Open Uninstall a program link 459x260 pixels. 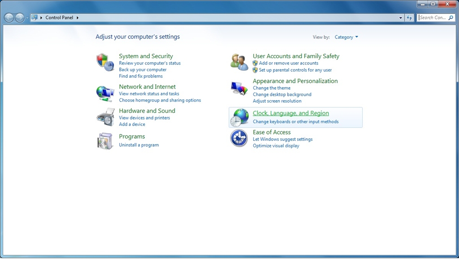point(139,145)
